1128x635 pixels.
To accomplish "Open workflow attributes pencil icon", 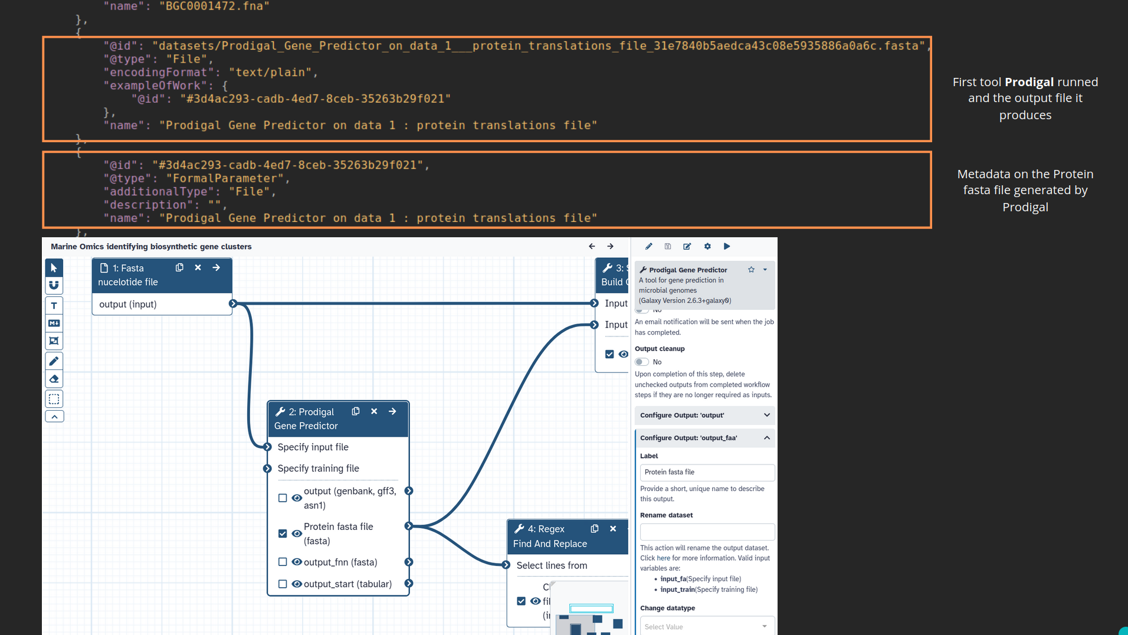I will [648, 246].
